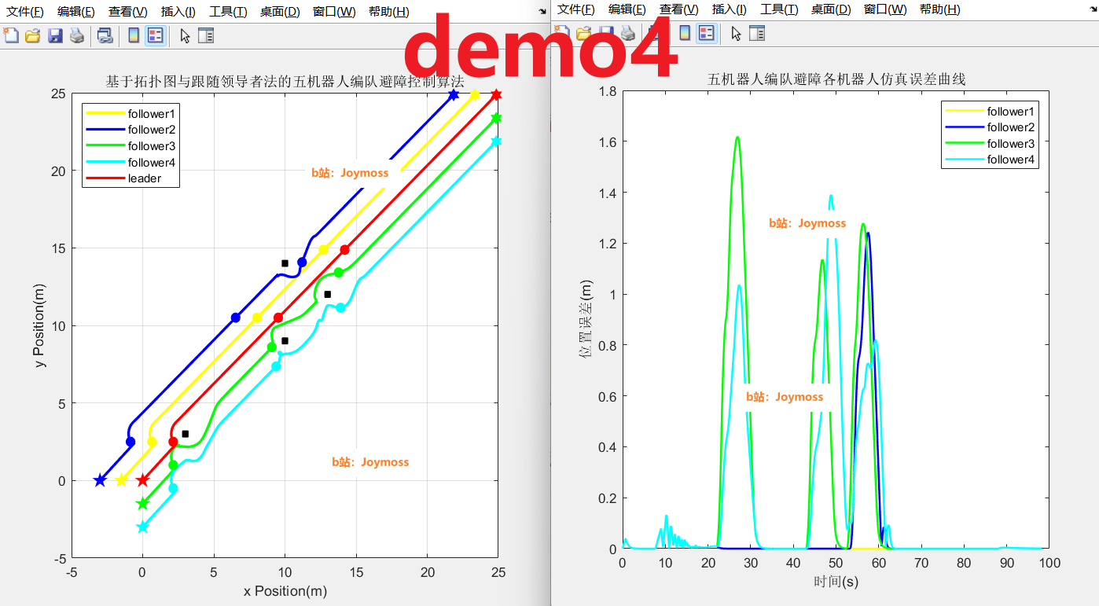This screenshot has height=606, width=1099.
Task: Click the x Position(m) axis label
Action: [285, 591]
